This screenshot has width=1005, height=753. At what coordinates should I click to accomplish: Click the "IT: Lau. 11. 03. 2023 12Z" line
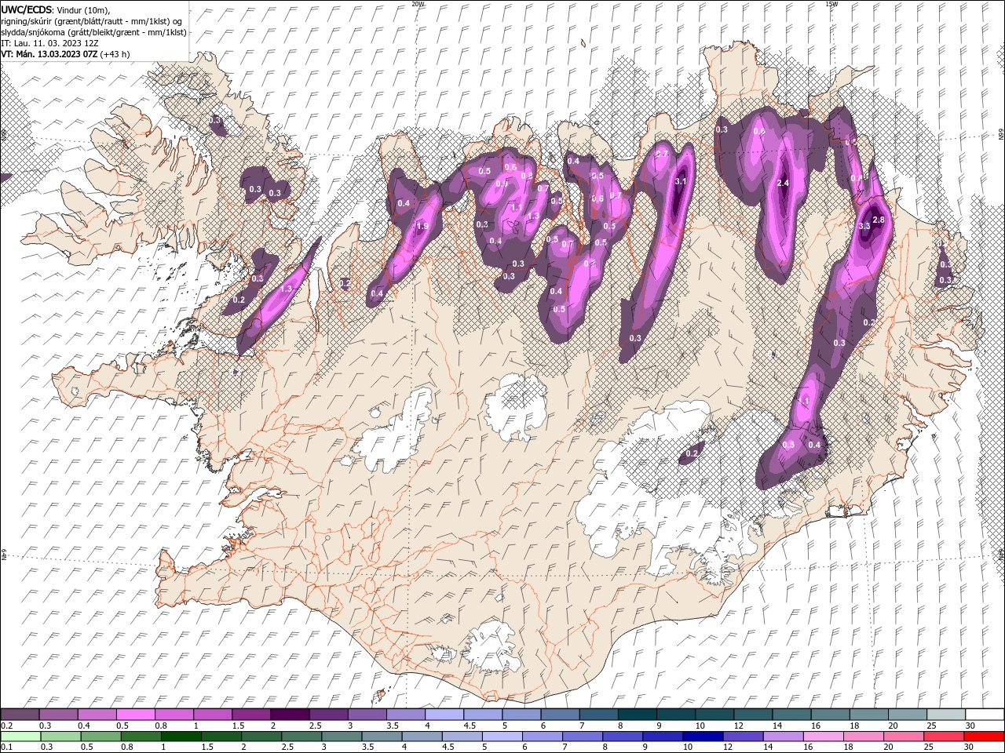point(49,43)
